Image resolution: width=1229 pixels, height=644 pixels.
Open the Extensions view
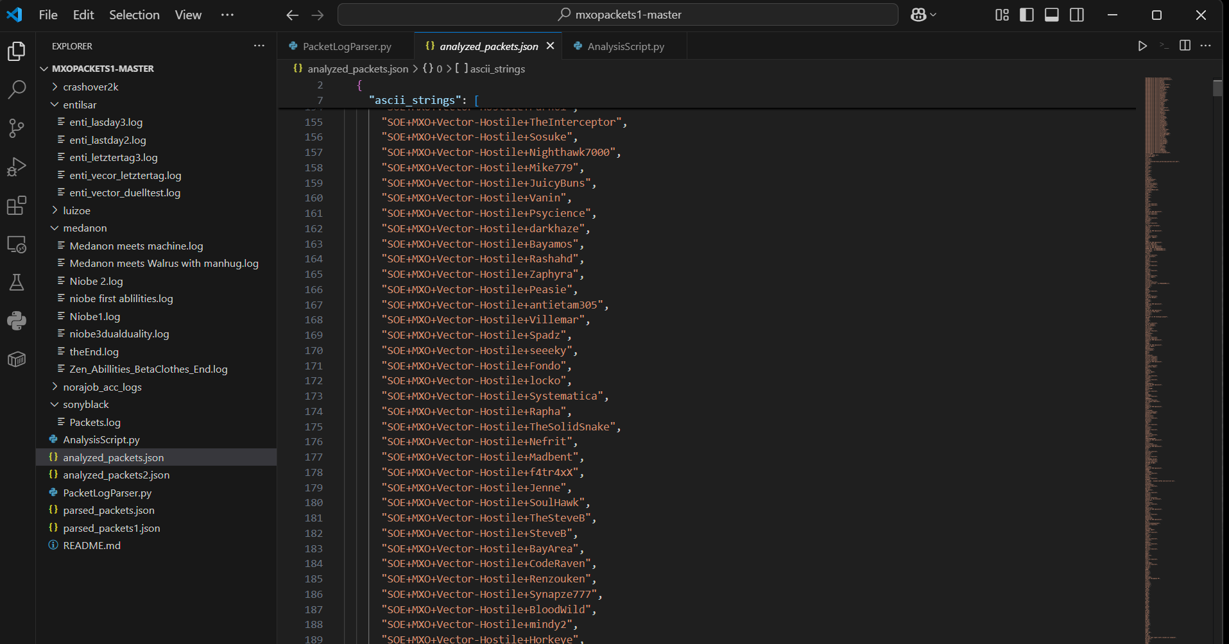pos(17,206)
